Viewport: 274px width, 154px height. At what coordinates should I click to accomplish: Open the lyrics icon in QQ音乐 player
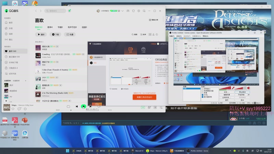(155, 107)
